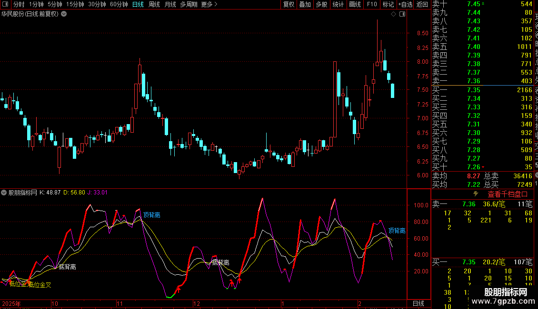Click the diamond icon above the chart
This screenshot has width=538, height=309.
point(394,14)
